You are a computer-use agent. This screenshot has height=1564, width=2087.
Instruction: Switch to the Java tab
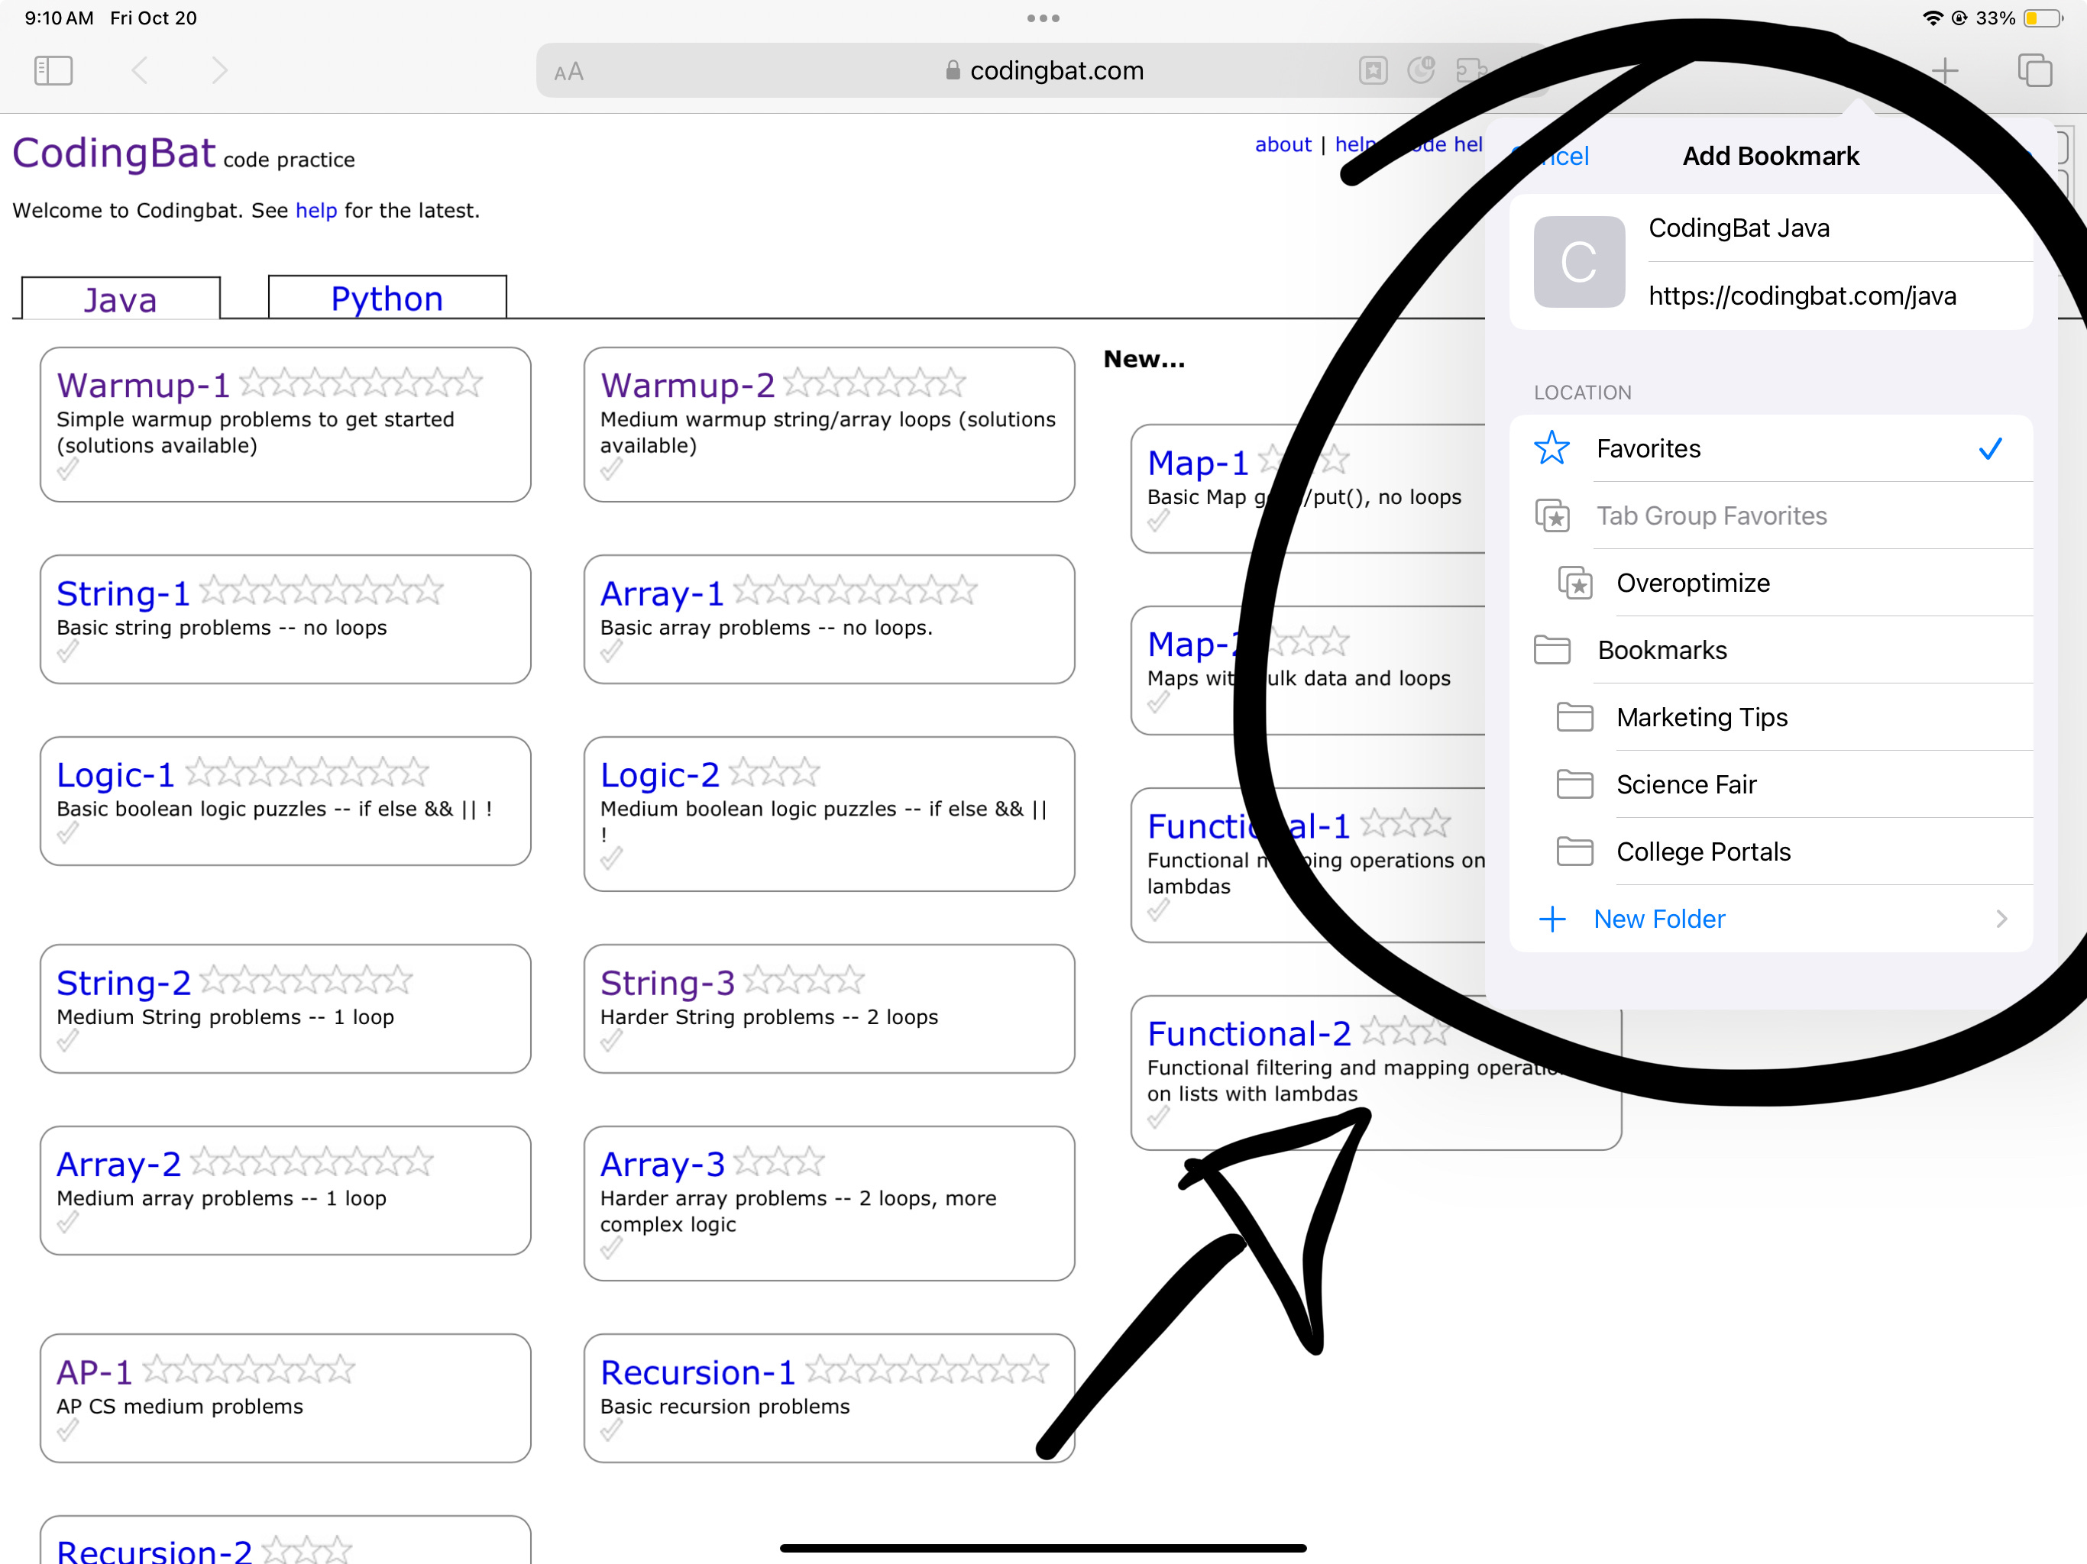pos(121,299)
